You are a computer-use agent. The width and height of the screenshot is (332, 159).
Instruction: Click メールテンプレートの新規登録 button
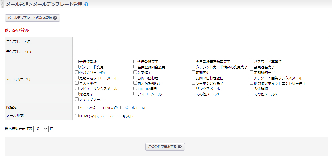32,18
